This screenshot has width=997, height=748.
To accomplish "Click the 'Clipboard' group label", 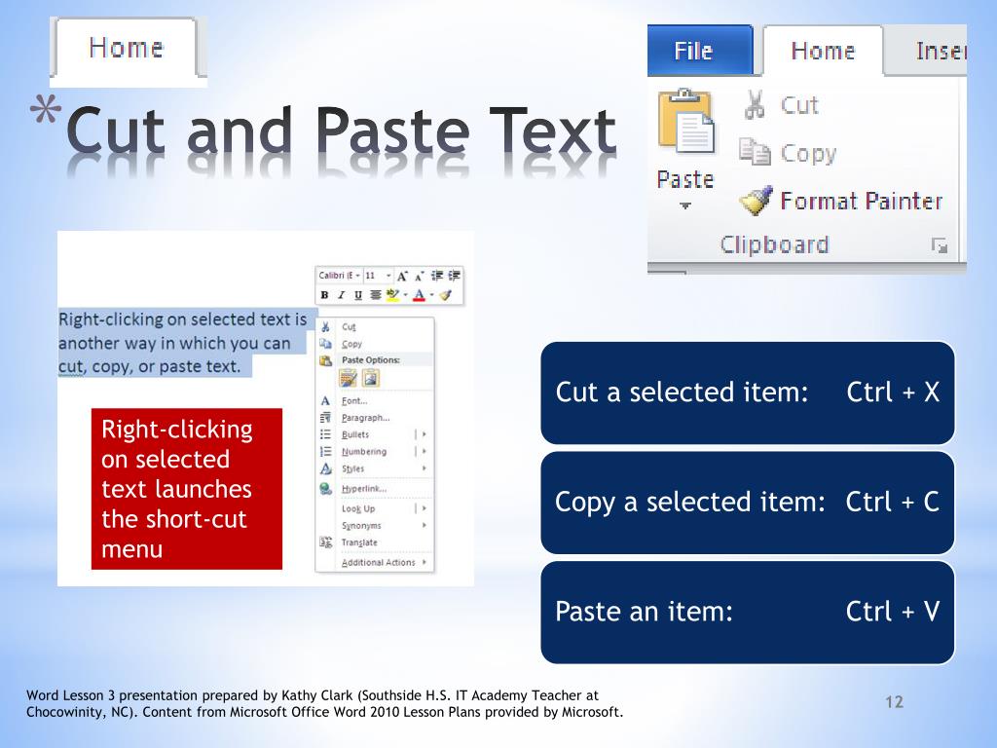I will 774,244.
